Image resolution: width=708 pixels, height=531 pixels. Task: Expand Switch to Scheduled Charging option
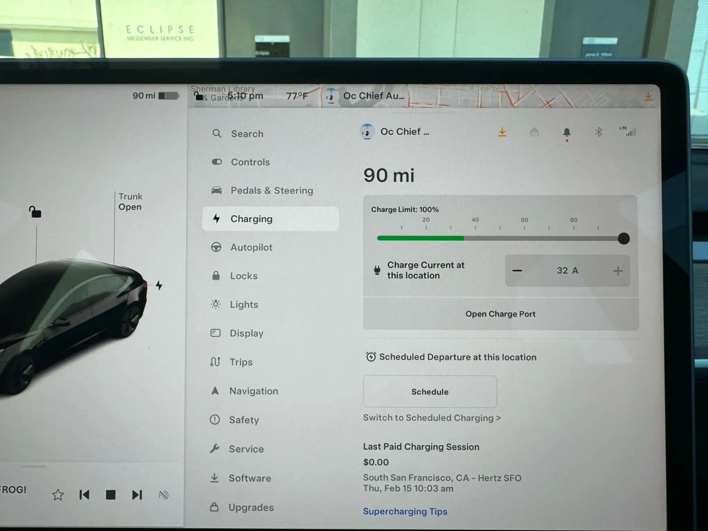coord(432,418)
